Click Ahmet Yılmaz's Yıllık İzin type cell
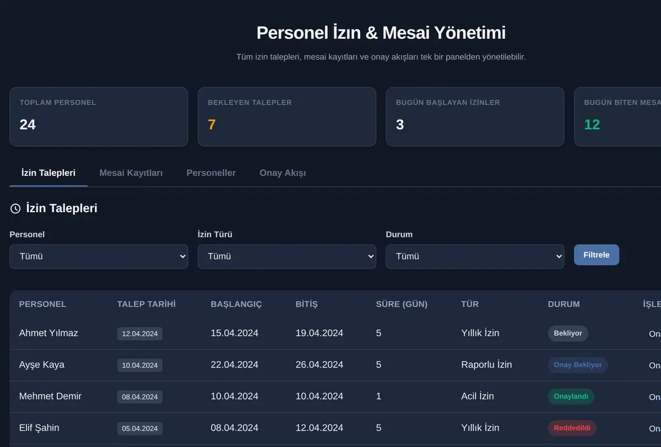 pyautogui.click(x=480, y=333)
